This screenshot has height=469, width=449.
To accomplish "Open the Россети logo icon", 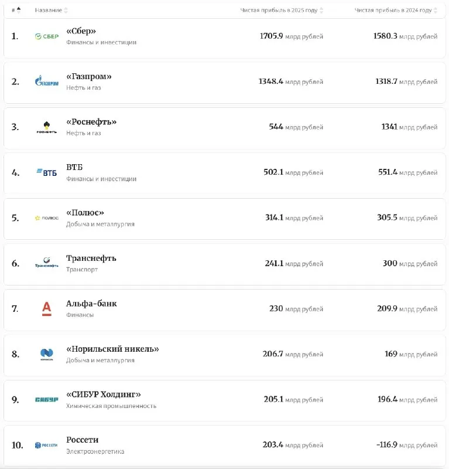I will click(x=47, y=445).
